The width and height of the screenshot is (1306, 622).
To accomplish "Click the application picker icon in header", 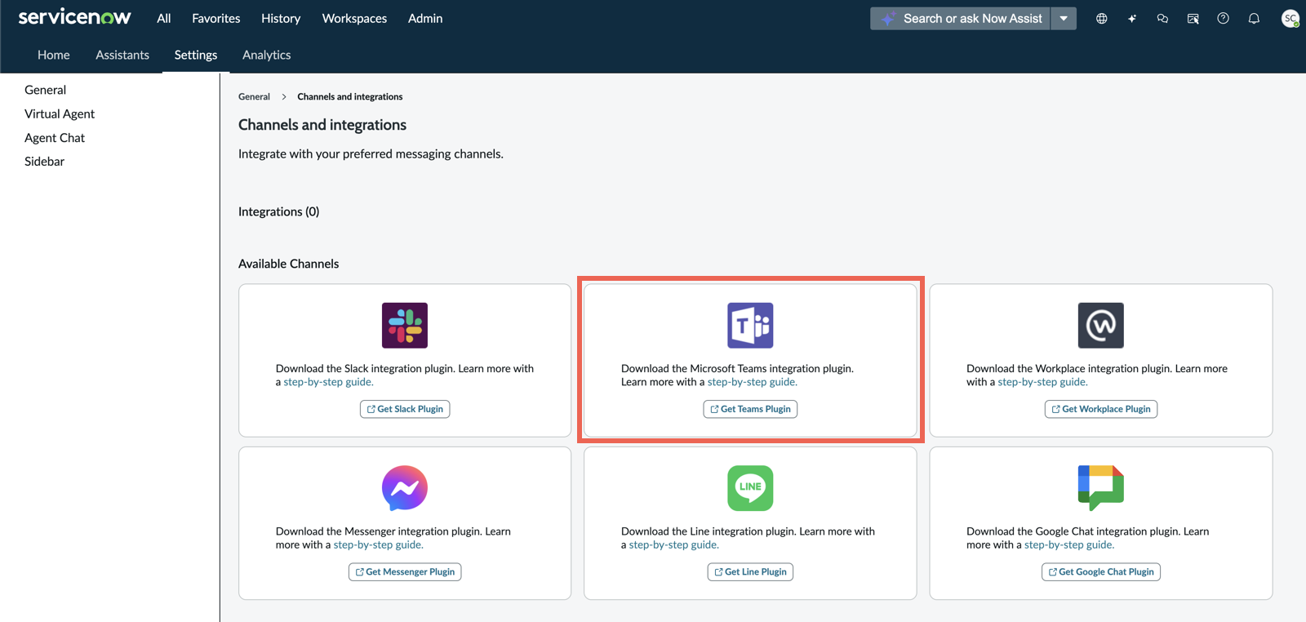I will [1193, 18].
